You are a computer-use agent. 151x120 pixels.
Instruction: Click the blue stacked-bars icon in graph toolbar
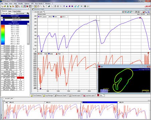click(149, 12)
